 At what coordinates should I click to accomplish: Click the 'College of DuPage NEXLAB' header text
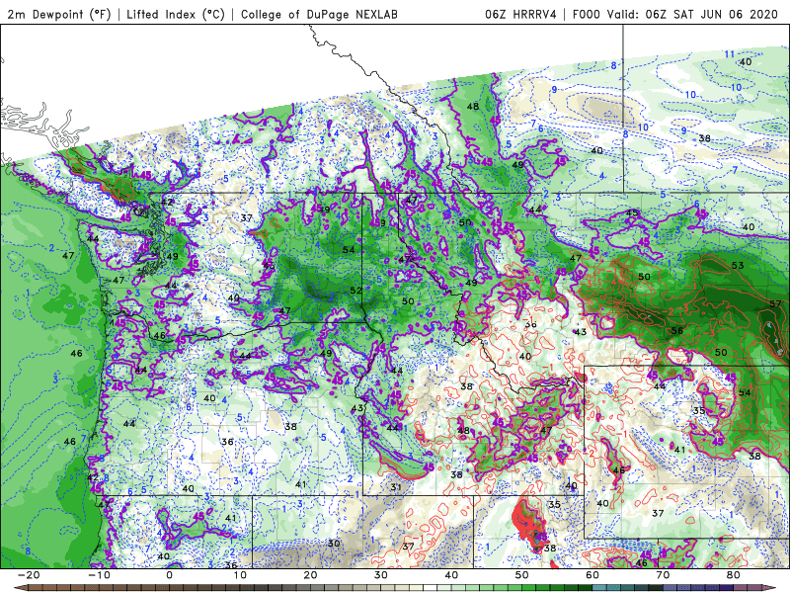click(319, 14)
